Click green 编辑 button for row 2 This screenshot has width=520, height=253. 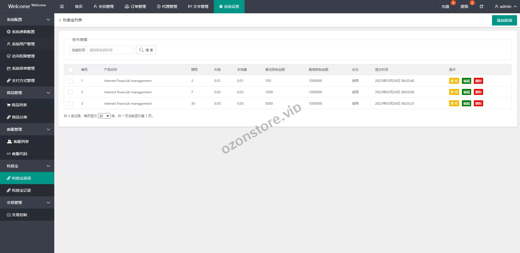pyautogui.click(x=466, y=92)
